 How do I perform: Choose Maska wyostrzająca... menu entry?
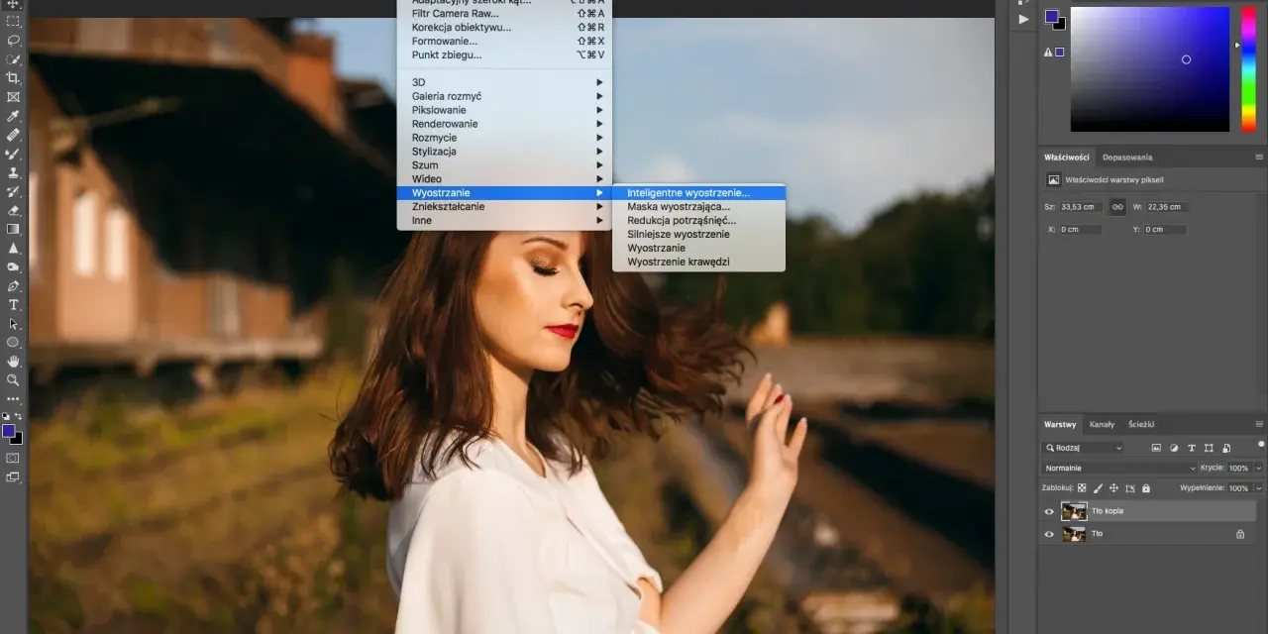699,207
